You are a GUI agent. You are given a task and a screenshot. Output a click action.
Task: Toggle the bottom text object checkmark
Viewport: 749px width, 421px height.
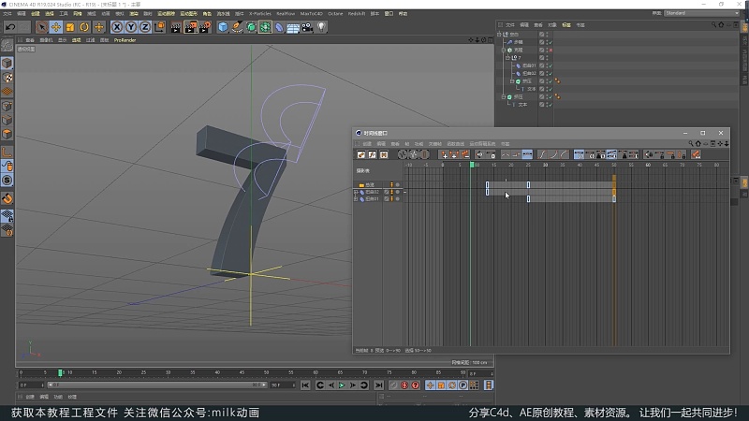coord(551,105)
